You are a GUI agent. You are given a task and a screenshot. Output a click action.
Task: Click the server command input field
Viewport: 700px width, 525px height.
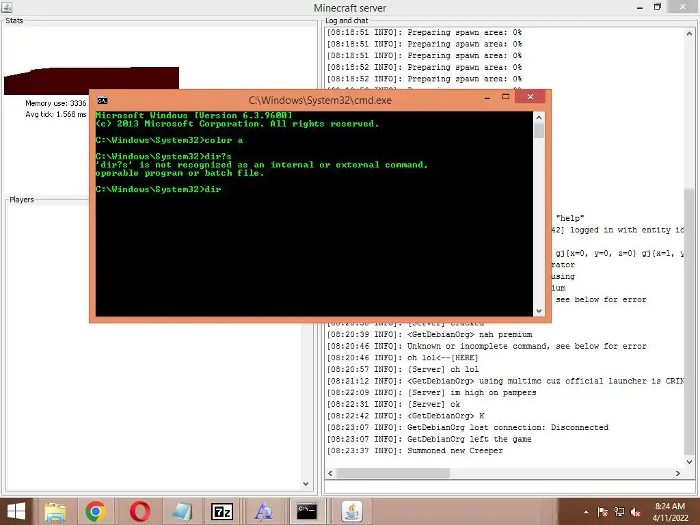[x=509, y=487]
